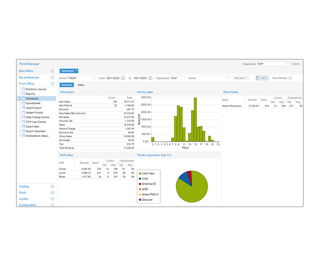This screenshot has width=333, height=266.
Task: Collapse the Main Menu side panel
Action: 52,71
